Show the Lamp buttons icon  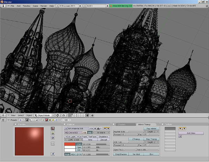43,120
